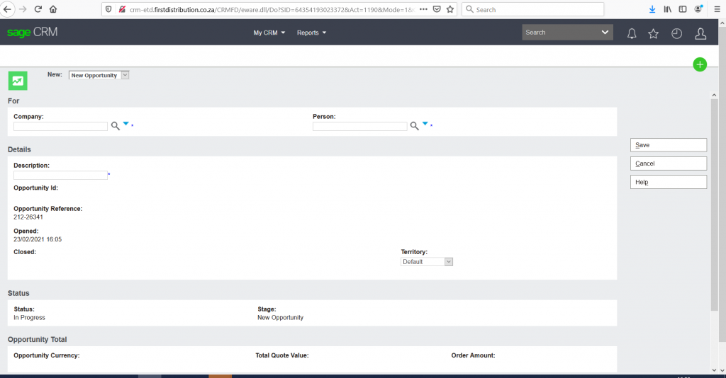Click the Description input field
726x378 pixels.
click(x=60, y=175)
